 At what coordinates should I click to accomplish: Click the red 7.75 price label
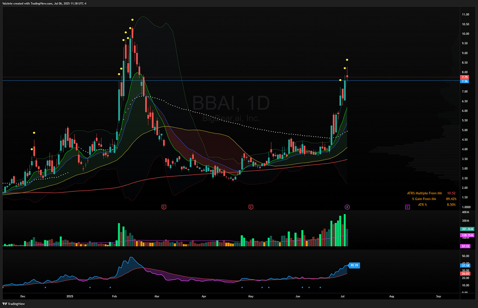point(465,77)
